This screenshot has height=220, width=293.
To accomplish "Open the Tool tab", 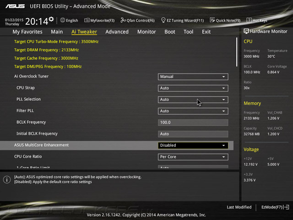I will (188, 32).
